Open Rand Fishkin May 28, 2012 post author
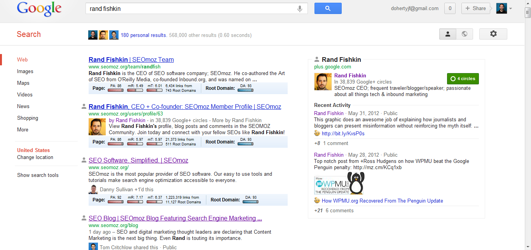This screenshot has width=531, height=250. click(329, 155)
